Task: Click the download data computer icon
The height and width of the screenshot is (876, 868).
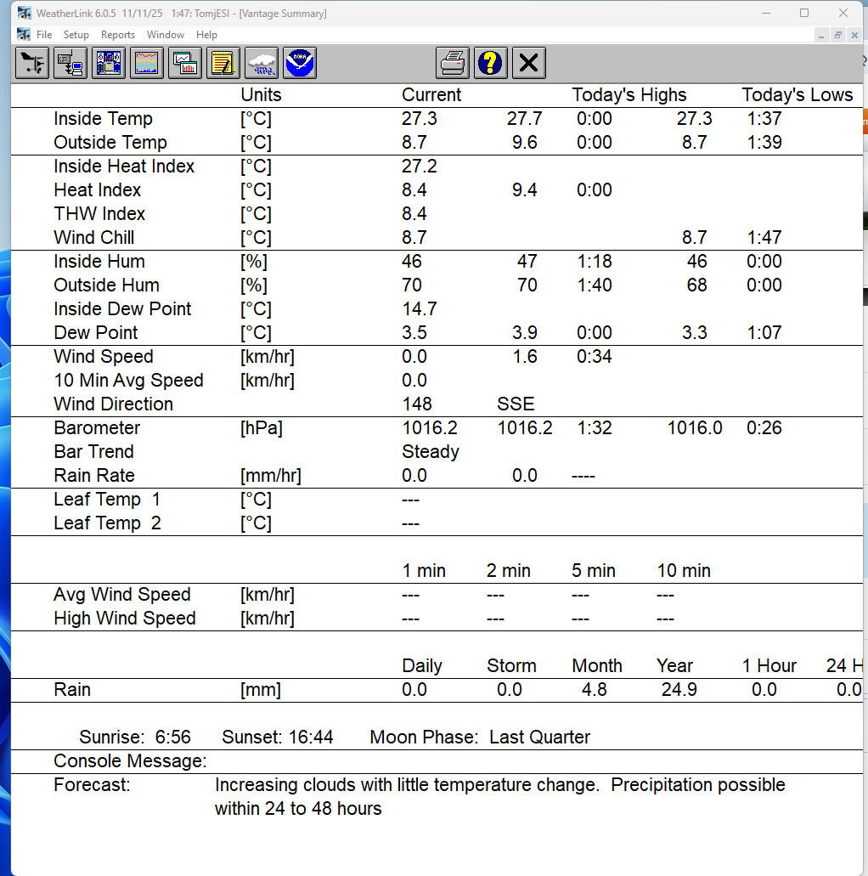Action: pyautogui.click(x=70, y=63)
